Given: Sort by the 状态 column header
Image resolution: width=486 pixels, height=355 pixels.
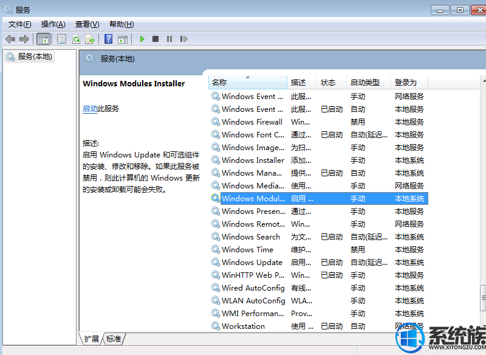Looking at the screenshot, I should tap(331, 83).
